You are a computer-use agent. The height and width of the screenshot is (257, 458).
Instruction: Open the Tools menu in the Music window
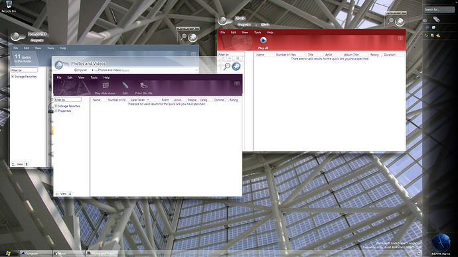coord(258,32)
